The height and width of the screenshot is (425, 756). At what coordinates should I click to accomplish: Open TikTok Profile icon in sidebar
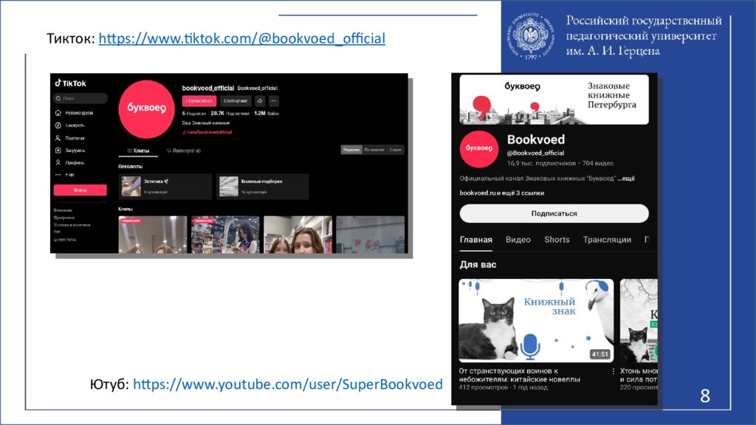[58, 163]
